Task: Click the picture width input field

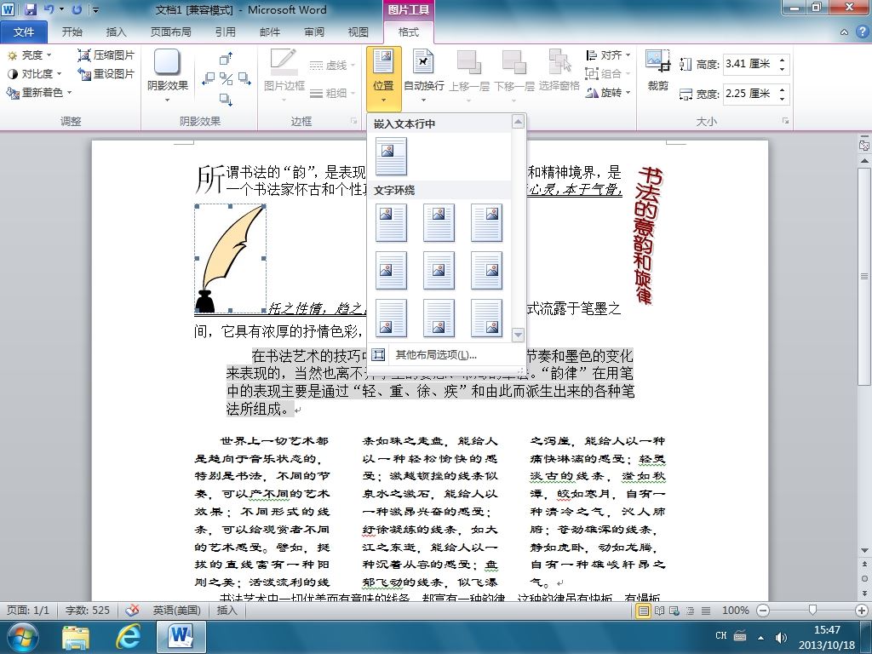Action: click(751, 94)
